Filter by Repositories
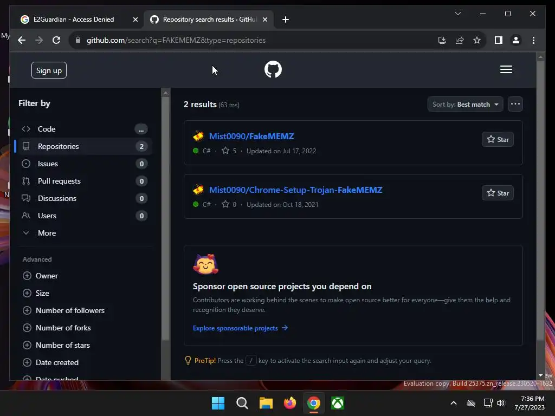Screen dimensions: 555x416 83,146
